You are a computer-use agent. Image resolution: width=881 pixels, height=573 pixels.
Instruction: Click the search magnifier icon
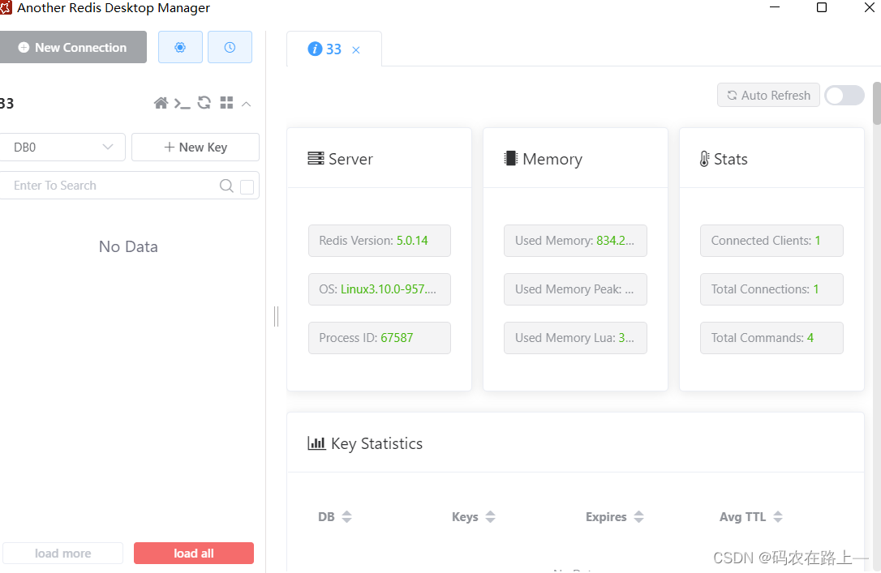226,186
